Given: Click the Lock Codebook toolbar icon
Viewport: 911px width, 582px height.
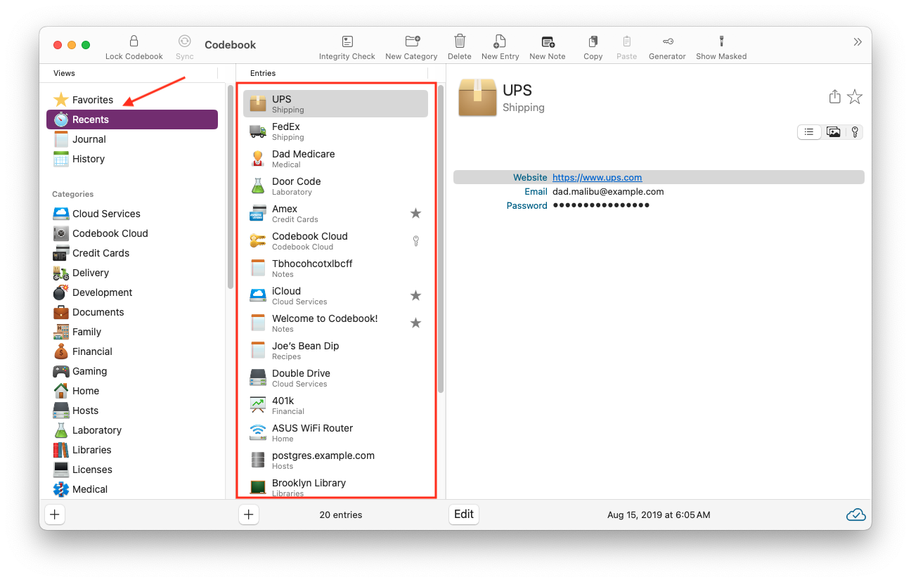Looking at the screenshot, I should 134,41.
